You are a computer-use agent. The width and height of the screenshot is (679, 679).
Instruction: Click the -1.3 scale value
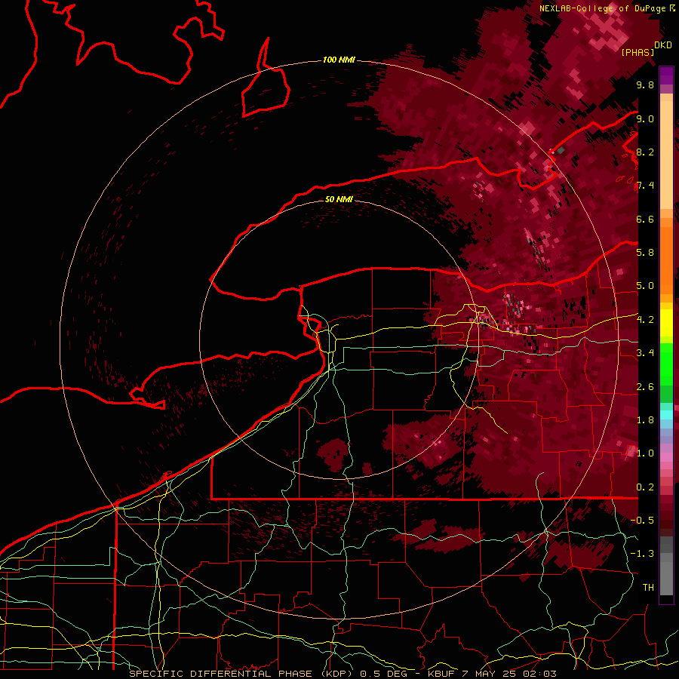coord(642,555)
